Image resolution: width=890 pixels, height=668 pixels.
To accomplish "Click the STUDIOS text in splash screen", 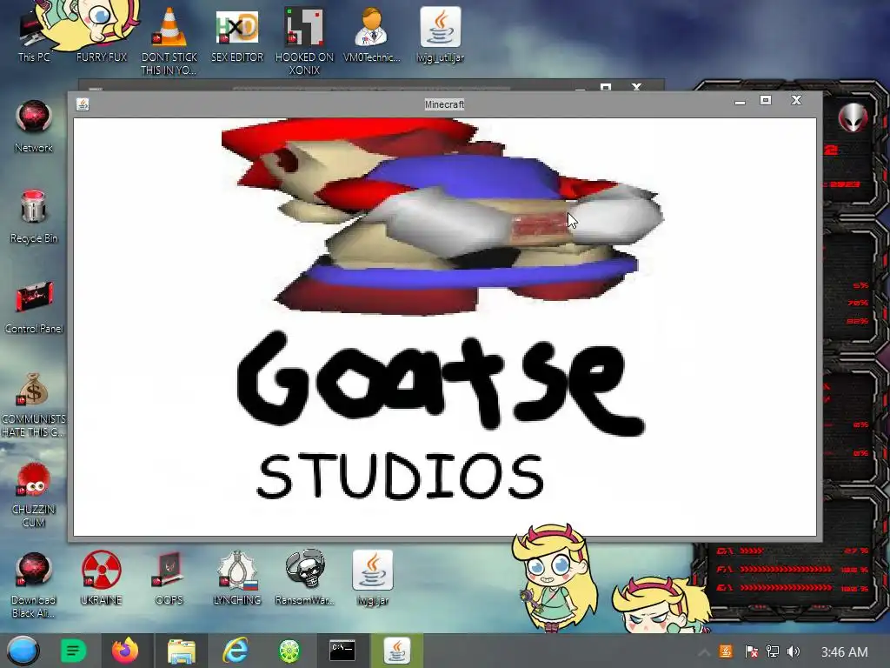I will (x=401, y=476).
